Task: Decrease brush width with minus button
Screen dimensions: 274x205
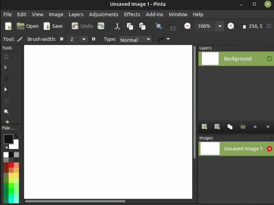Action: (62, 39)
